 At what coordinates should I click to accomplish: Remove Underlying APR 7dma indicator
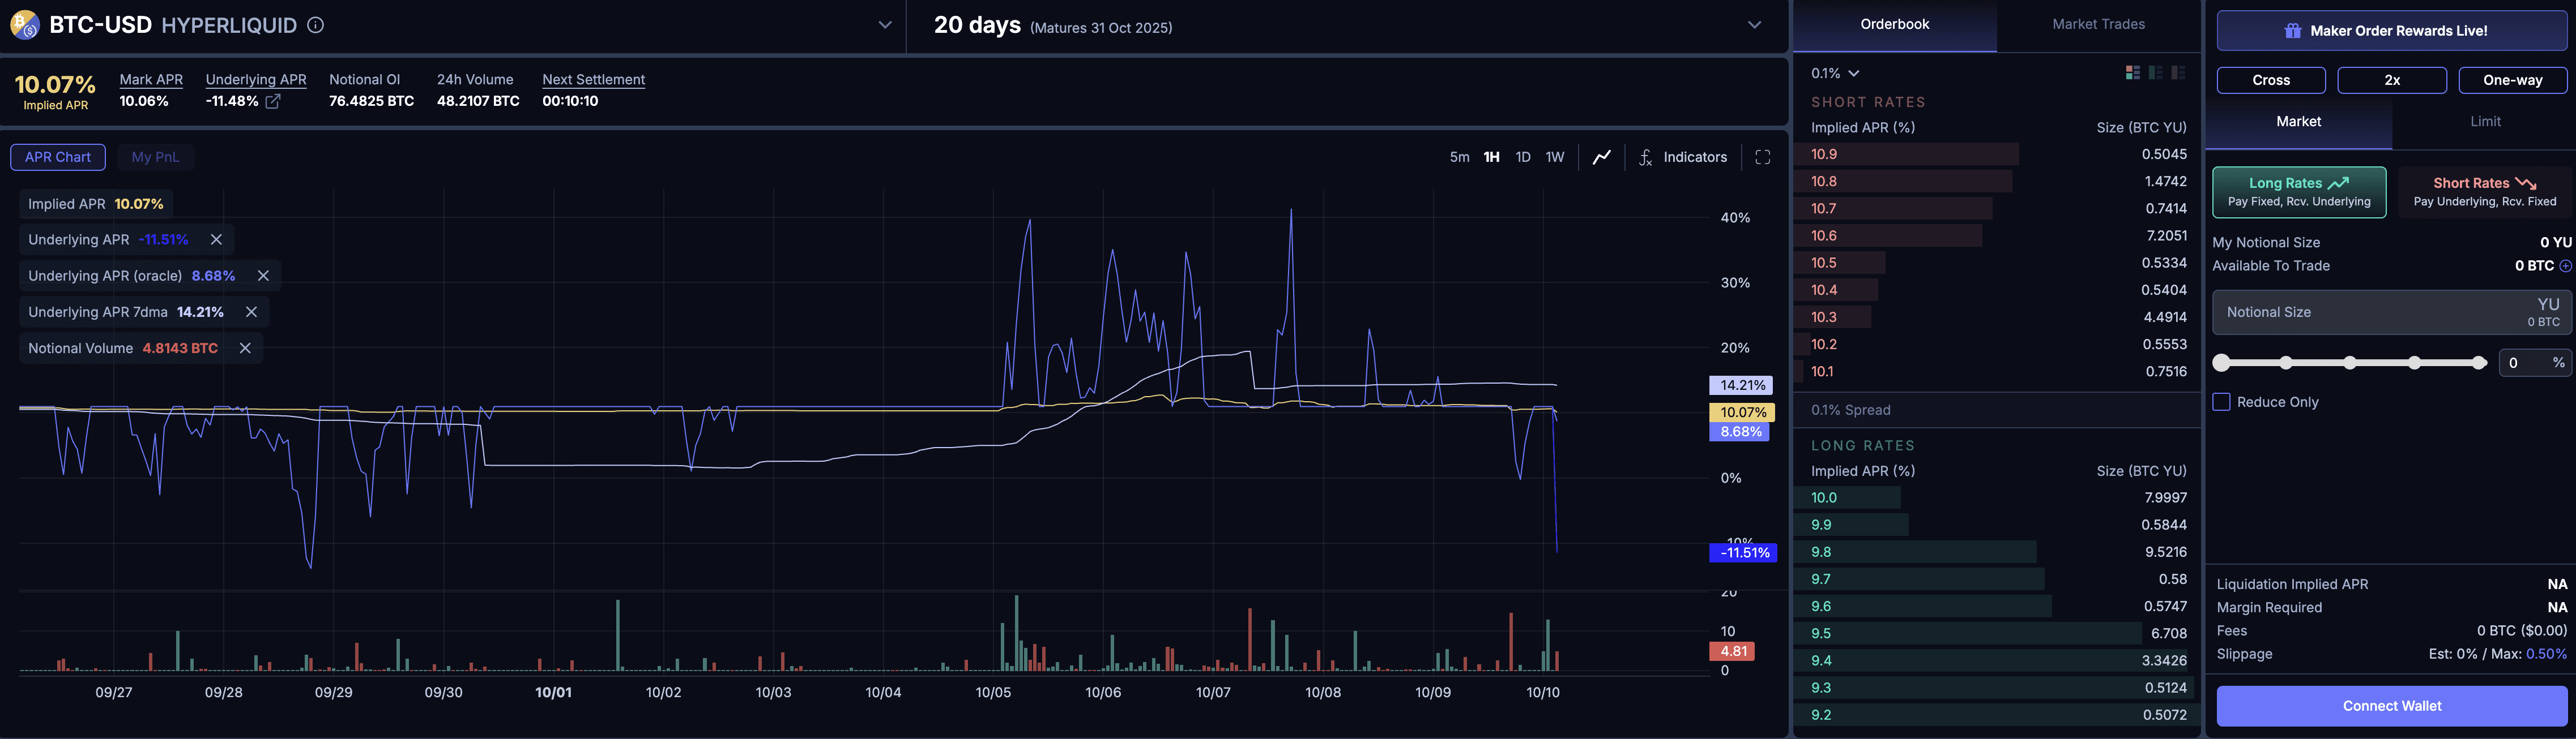pos(251,312)
